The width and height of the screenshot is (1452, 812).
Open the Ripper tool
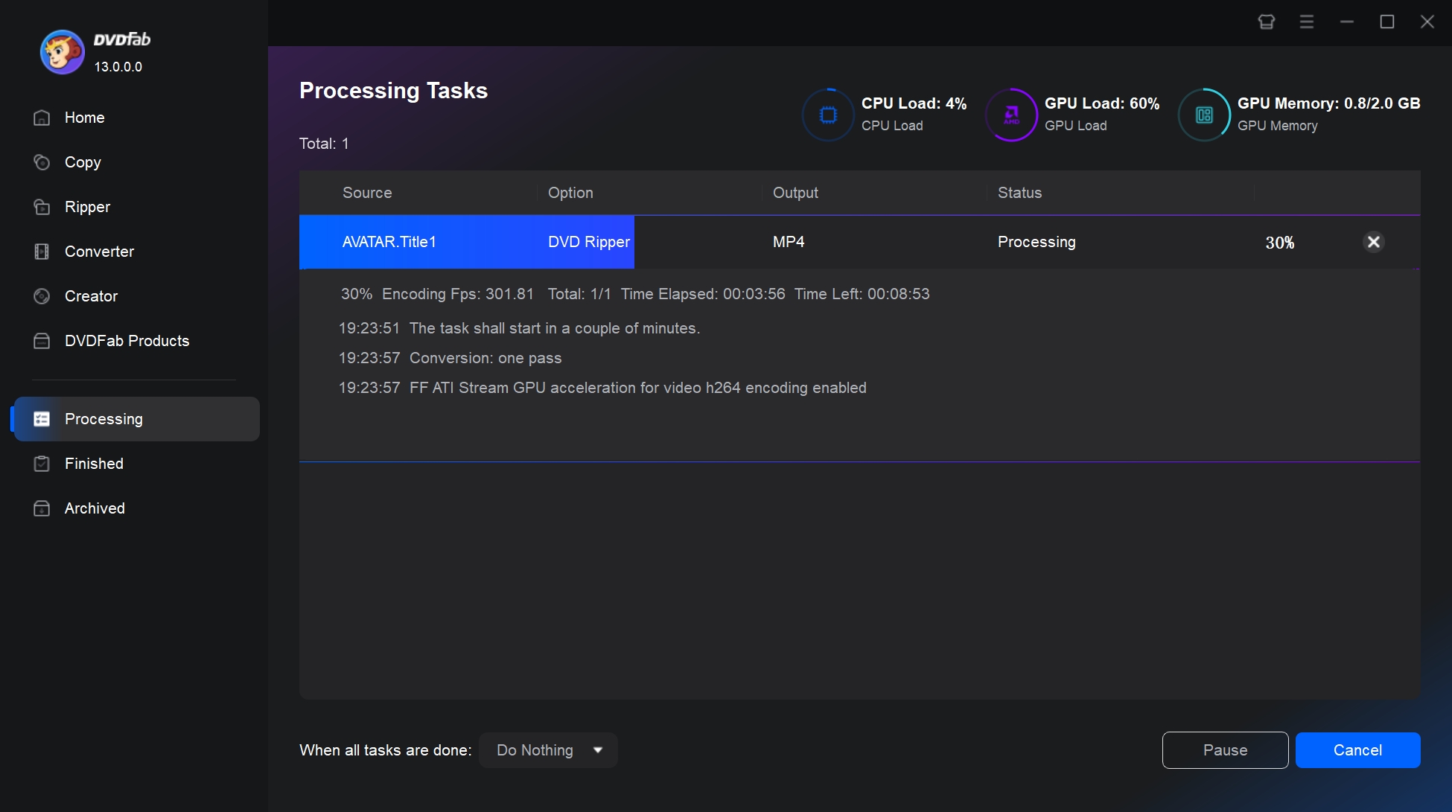click(x=88, y=206)
